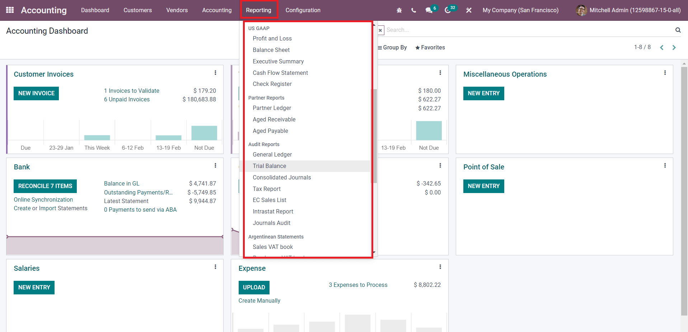The height and width of the screenshot is (332, 688).
Task: Click the bug debug icon
Action: pos(399,10)
